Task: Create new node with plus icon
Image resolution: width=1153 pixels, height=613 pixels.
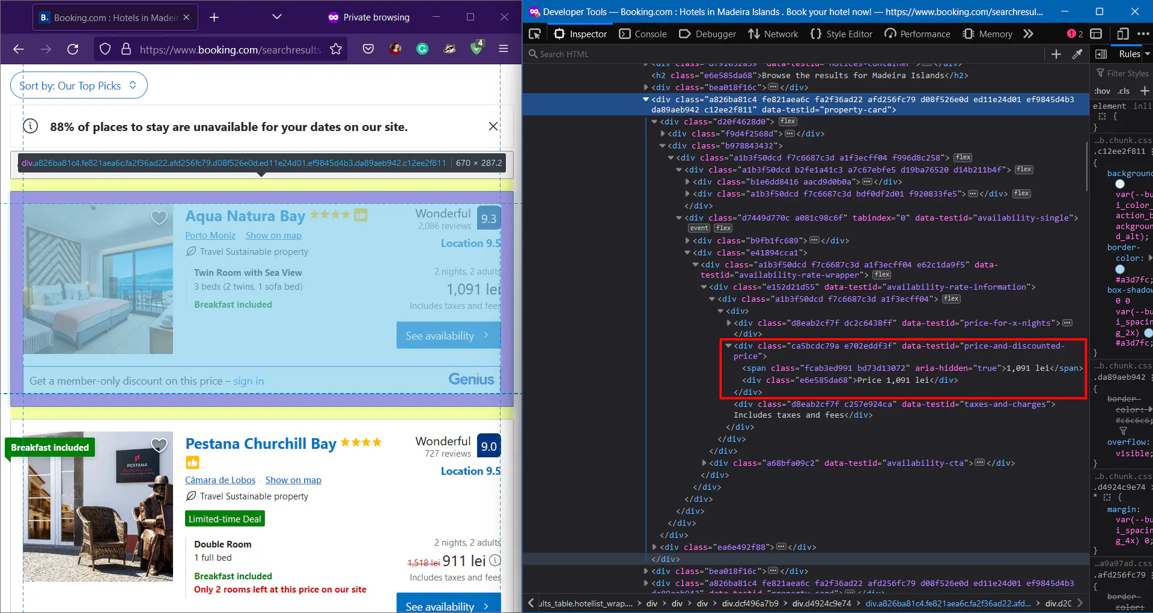Action: [1056, 54]
